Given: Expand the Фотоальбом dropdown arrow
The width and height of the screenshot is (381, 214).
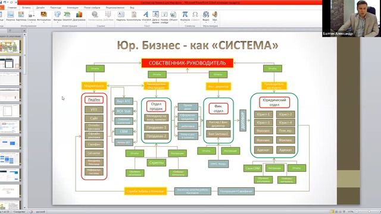Looking at the screenshot, I should (44, 23).
